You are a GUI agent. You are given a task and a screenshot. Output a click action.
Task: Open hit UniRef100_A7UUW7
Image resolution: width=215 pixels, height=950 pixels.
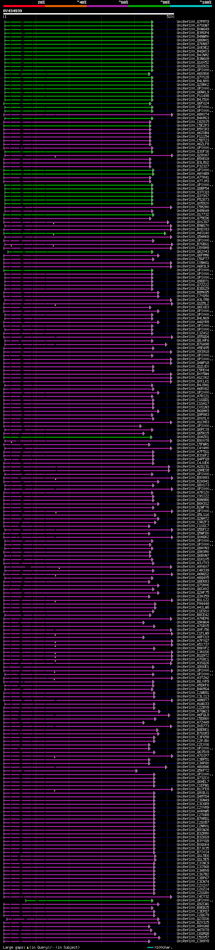coord(193,26)
